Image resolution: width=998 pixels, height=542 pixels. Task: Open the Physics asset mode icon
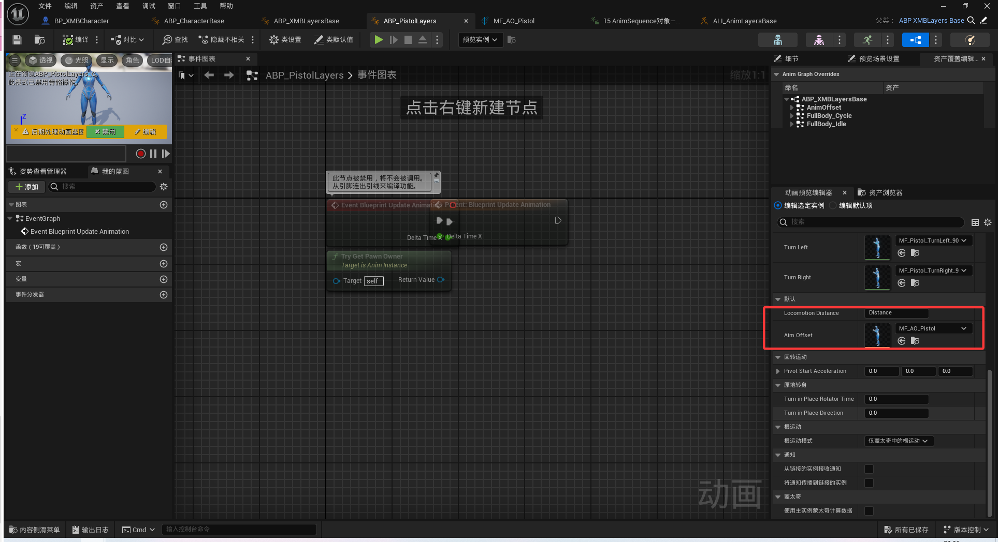point(970,40)
